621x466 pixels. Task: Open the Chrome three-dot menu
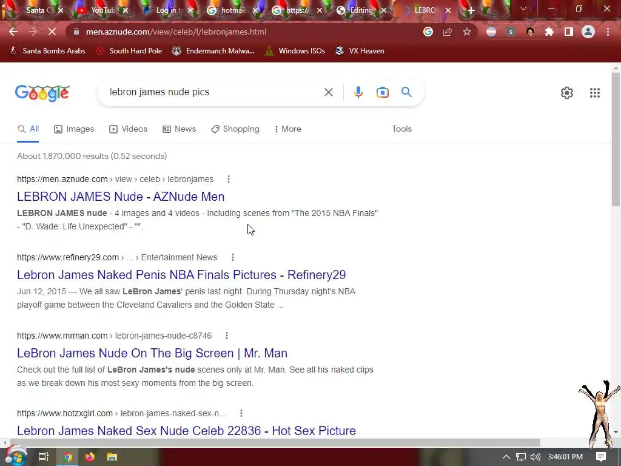pos(608,32)
